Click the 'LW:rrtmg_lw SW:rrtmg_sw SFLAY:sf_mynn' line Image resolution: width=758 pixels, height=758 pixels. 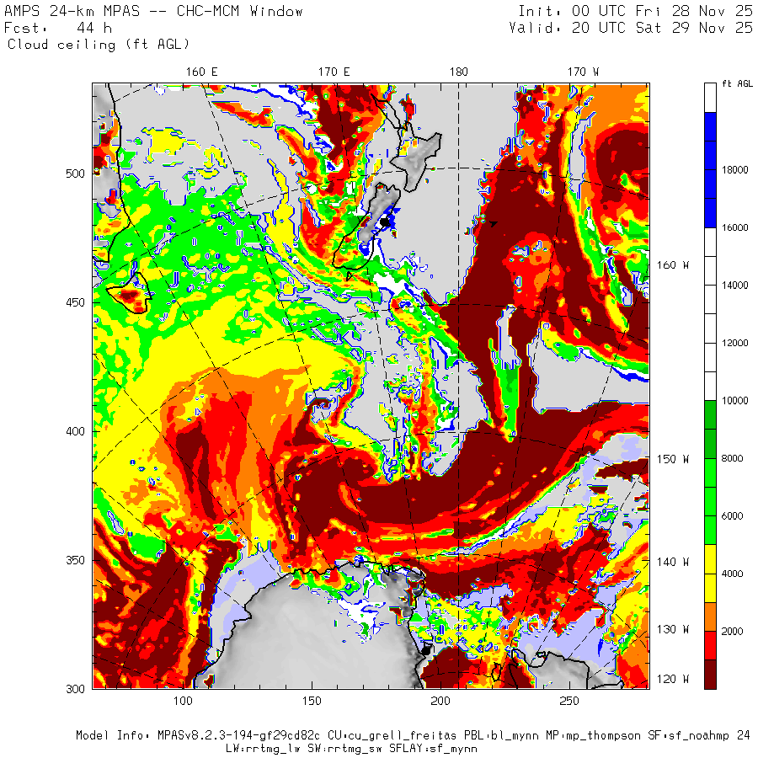(351, 749)
